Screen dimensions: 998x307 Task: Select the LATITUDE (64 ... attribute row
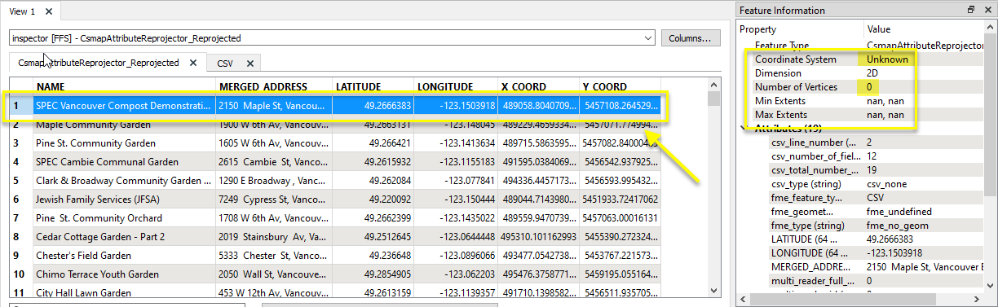click(x=860, y=239)
